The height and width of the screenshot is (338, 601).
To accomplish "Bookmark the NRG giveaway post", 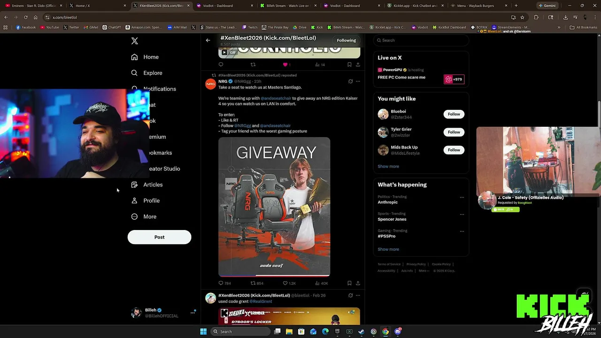I will pos(349,284).
